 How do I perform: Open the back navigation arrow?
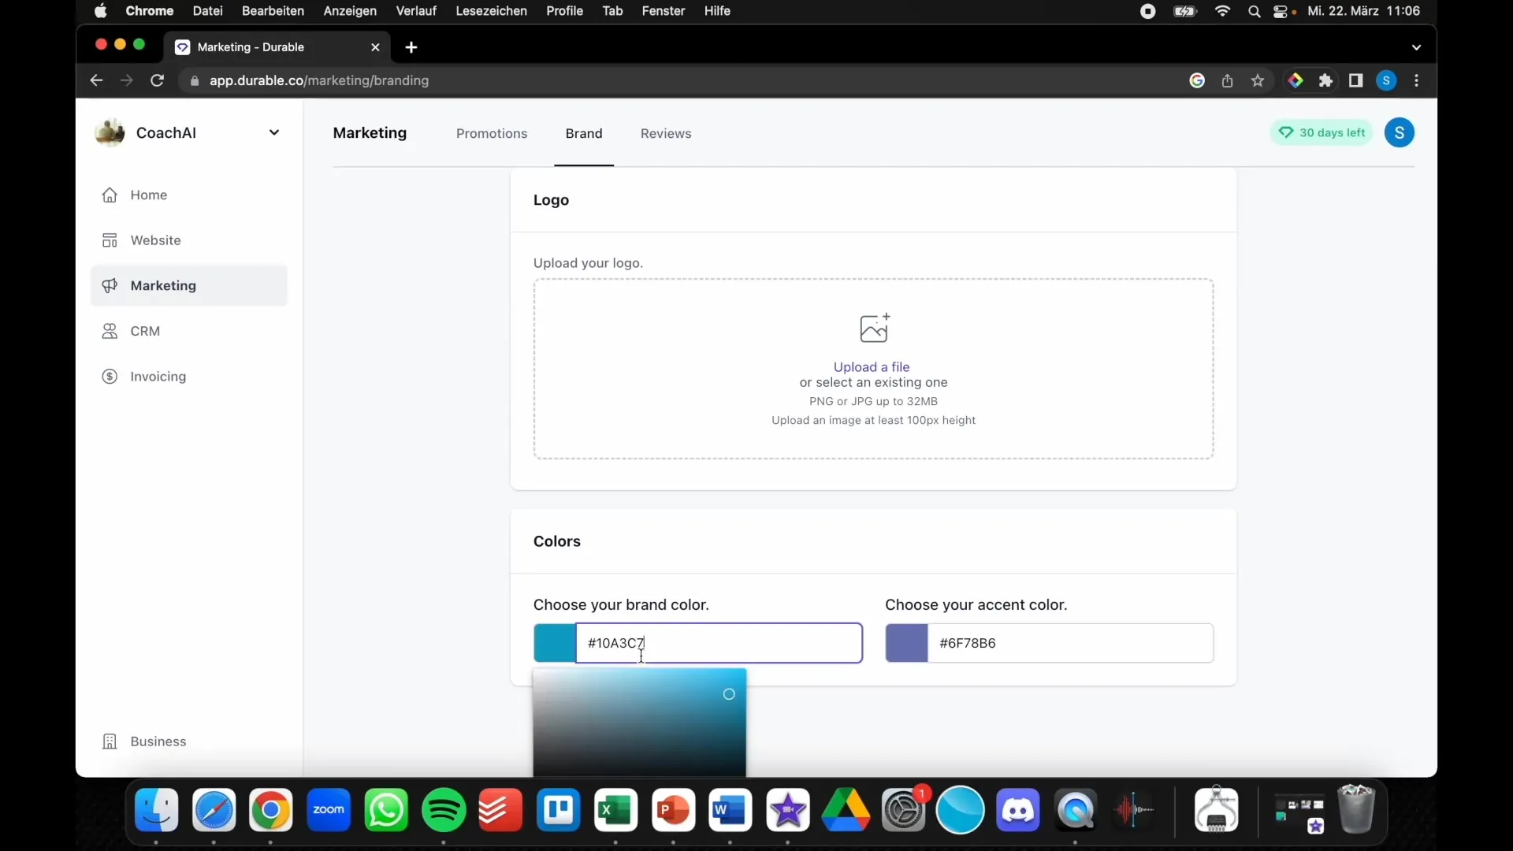click(95, 80)
